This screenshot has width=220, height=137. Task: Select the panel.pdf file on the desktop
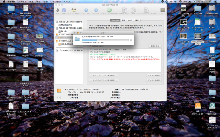click(x=40, y=50)
